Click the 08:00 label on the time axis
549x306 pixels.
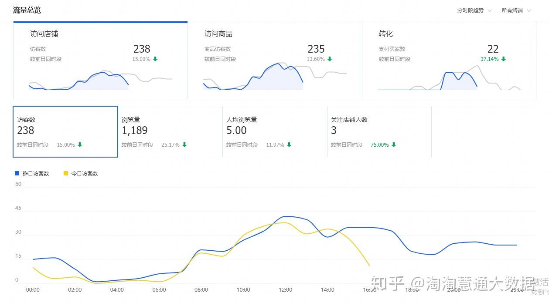(x=201, y=290)
